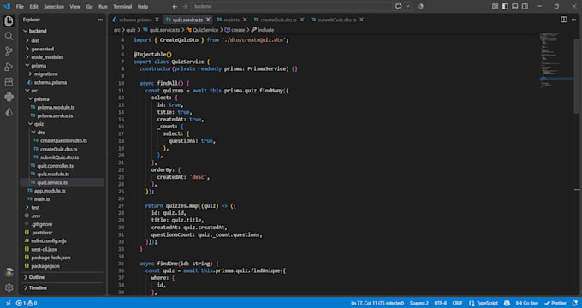Screen dimensions: 582x308
Task: Click the VS Code logo icon
Action: [x=7, y=6]
